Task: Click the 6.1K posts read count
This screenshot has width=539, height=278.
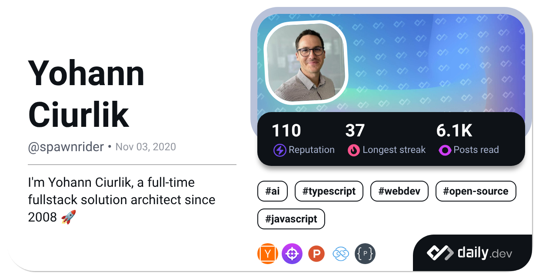Action: coord(454,131)
